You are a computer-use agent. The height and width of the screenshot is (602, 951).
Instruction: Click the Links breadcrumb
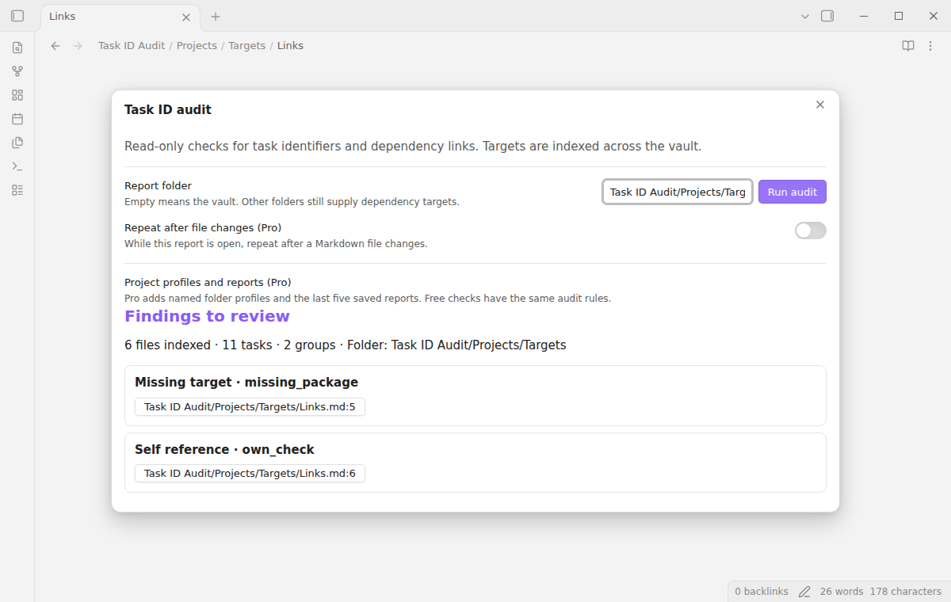click(290, 46)
